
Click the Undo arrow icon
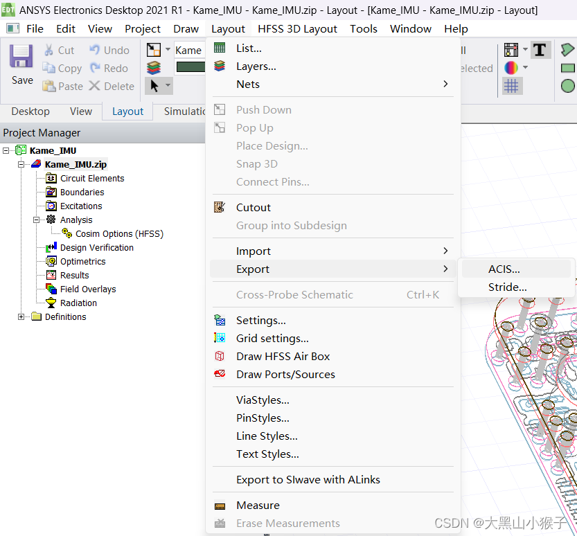[x=95, y=50]
